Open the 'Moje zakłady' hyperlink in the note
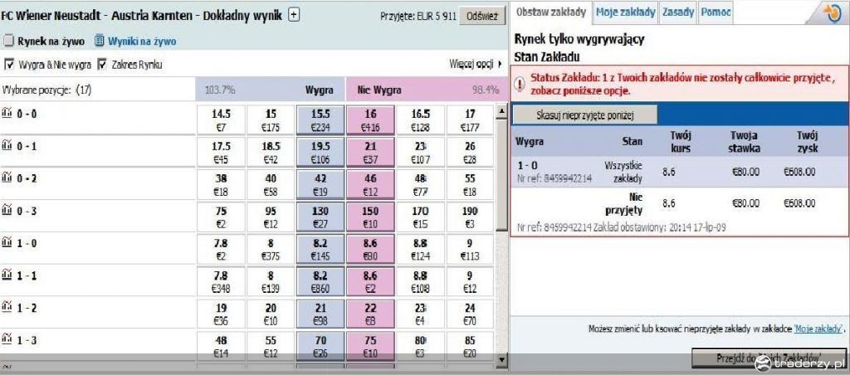 pos(818,329)
